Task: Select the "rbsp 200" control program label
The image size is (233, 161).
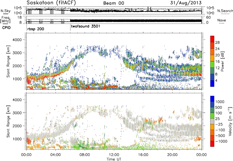Action: (36, 29)
